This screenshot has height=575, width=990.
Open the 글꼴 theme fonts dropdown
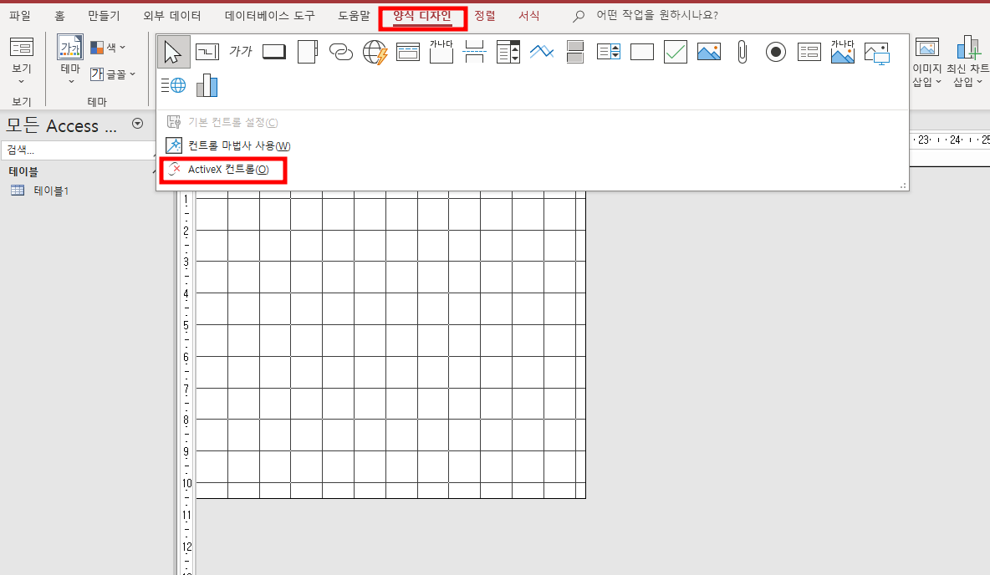pyautogui.click(x=113, y=74)
